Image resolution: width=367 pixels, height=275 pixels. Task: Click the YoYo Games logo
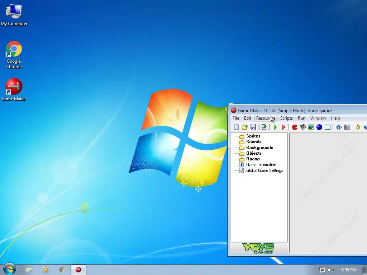[x=258, y=248]
